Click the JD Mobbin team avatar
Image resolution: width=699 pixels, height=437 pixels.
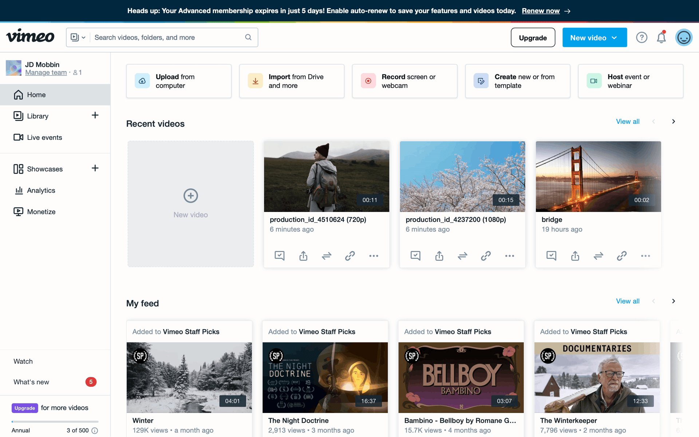pos(13,68)
